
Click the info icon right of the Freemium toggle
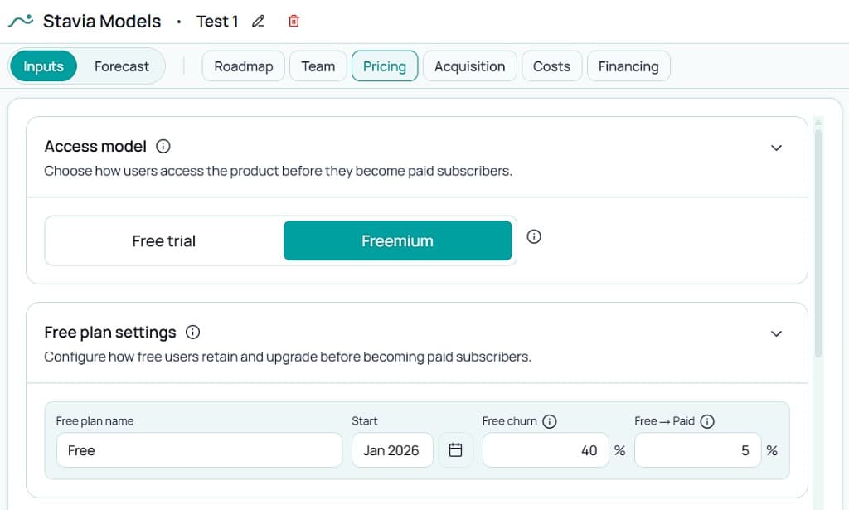pyautogui.click(x=533, y=236)
